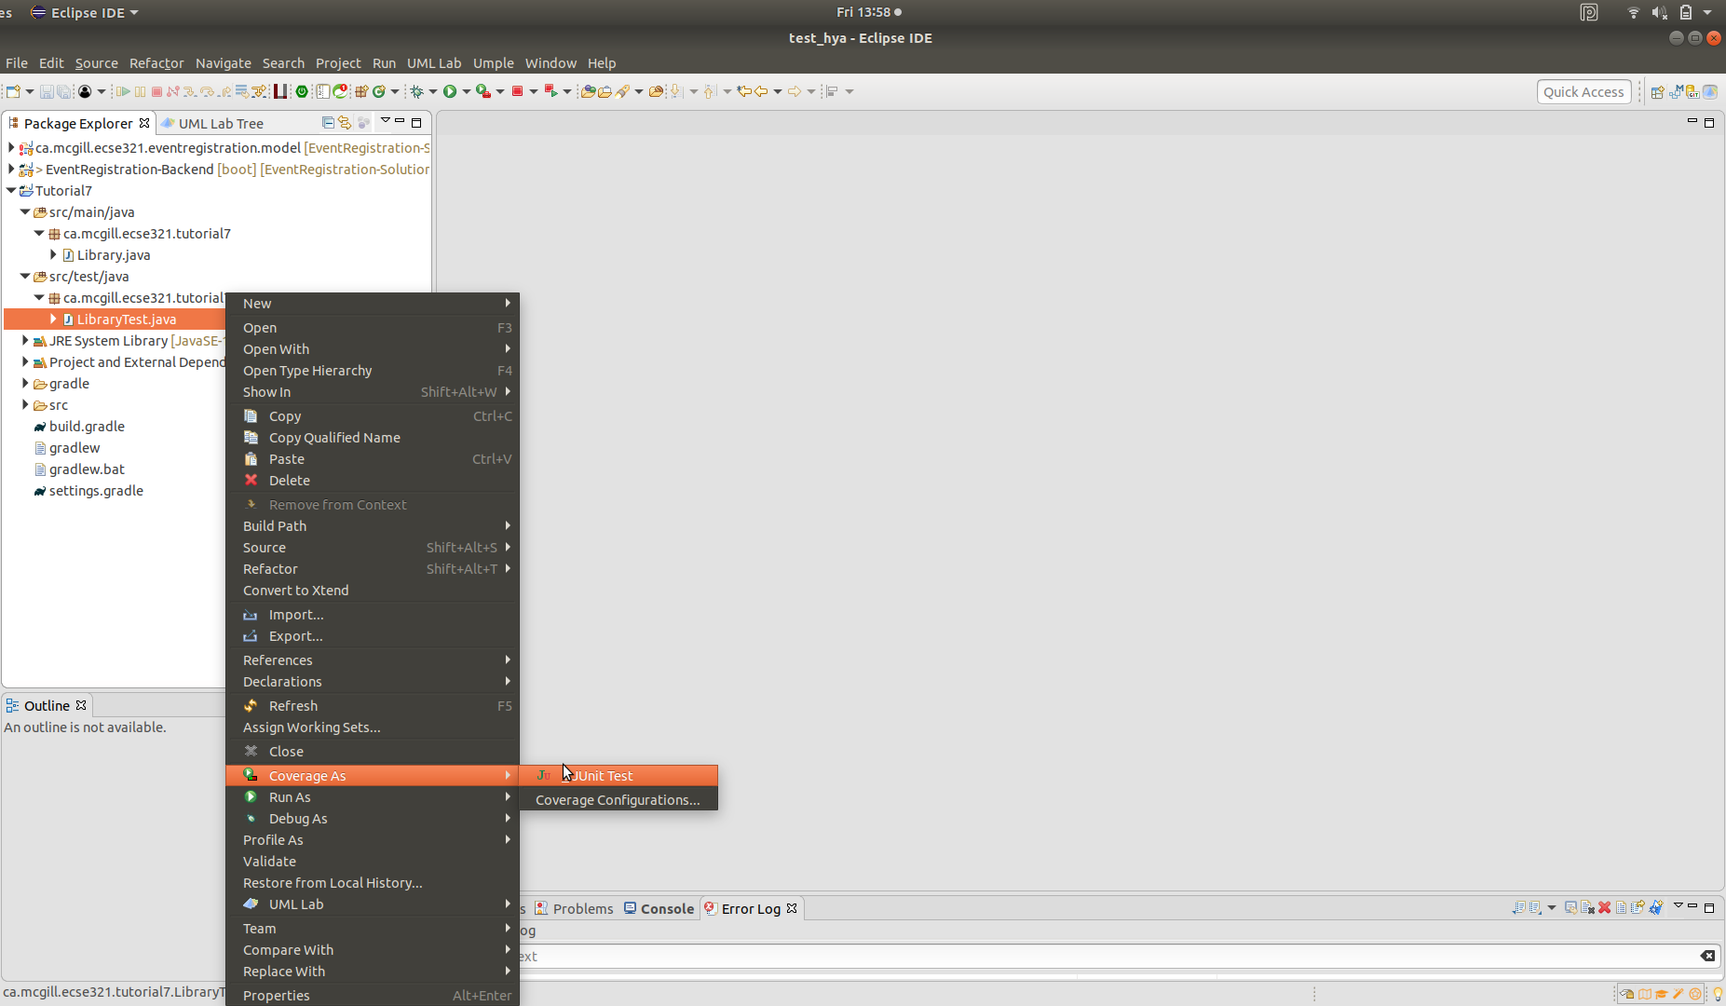The image size is (1726, 1006).
Task: Click the Debug bug toolbar icon
Action: point(417,91)
